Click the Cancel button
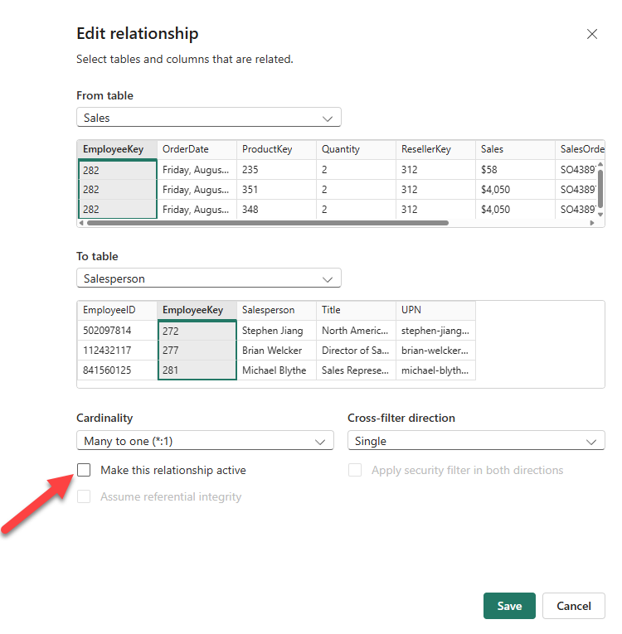 (x=573, y=606)
